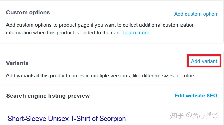
Task: Click the sentence about different sizes or colors
Action: [x=101, y=76]
